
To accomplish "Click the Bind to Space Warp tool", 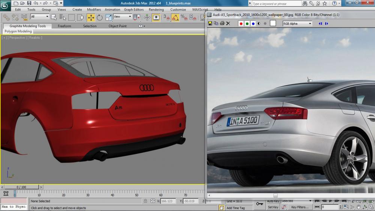I will (24, 18).
